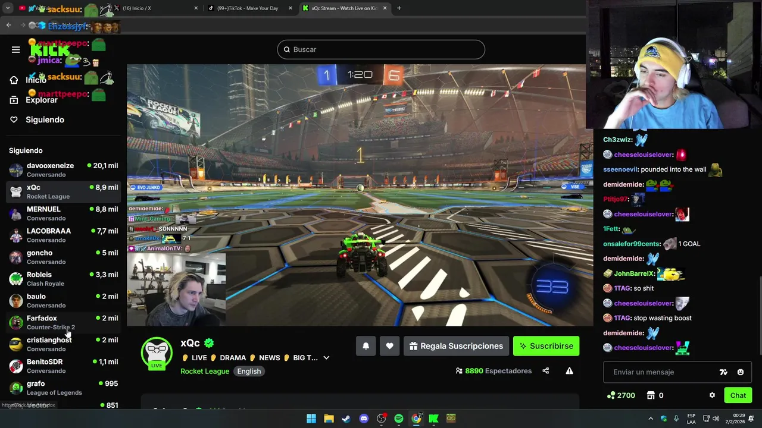The height and width of the screenshot is (428, 762).
Task: Click the search magnifier icon
Action: [286, 49]
